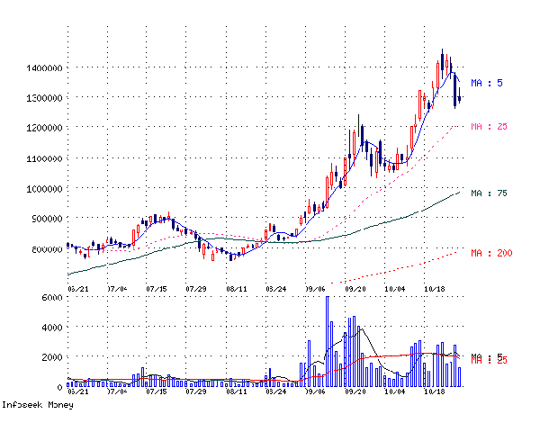The image size is (540, 423).
Task: Select the 1100000 price axis label
Action: tap(44, 158)
